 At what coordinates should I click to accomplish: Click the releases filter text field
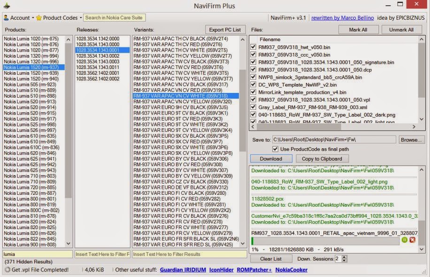tap(102, 254)
